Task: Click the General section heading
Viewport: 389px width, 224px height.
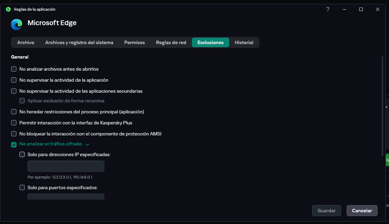Action: pos(20,57)
